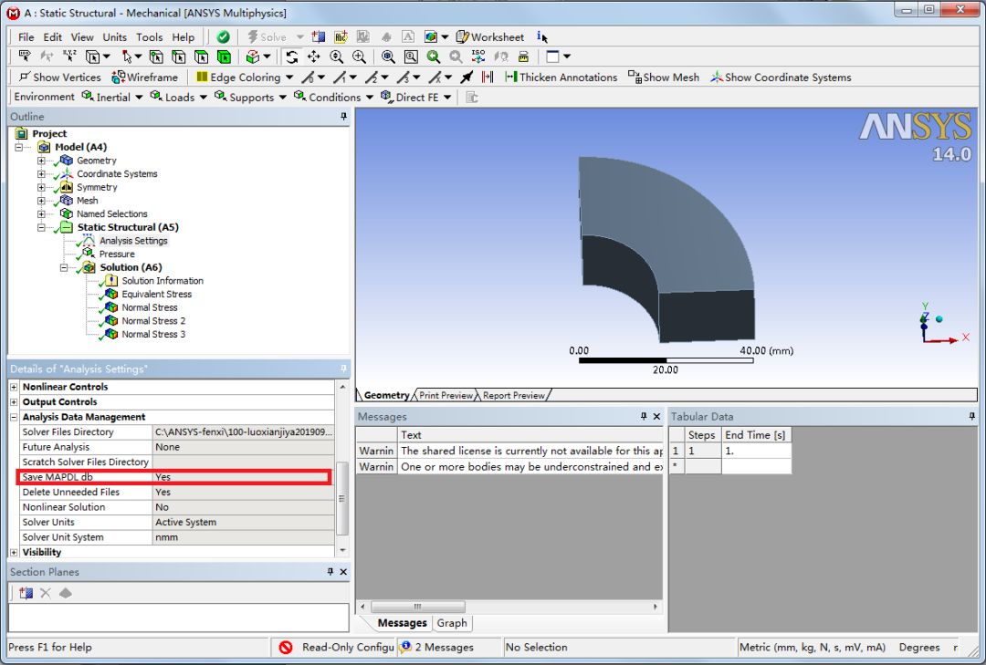Click the Solve button

(x=267, y=37)
